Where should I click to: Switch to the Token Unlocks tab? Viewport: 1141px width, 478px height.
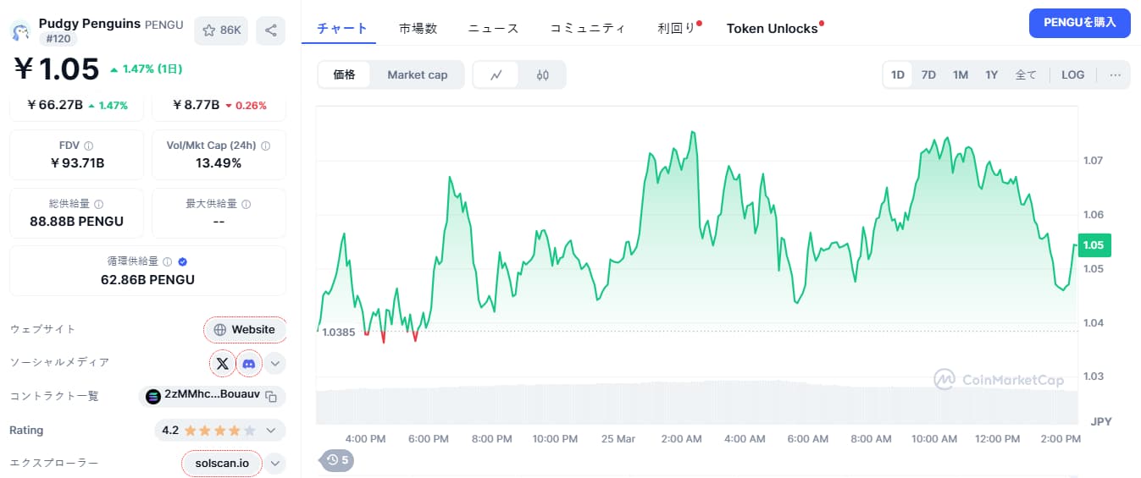click(x=773, y=28)
